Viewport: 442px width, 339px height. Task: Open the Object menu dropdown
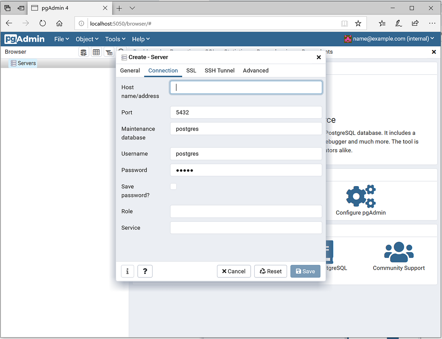coord(87,39)
